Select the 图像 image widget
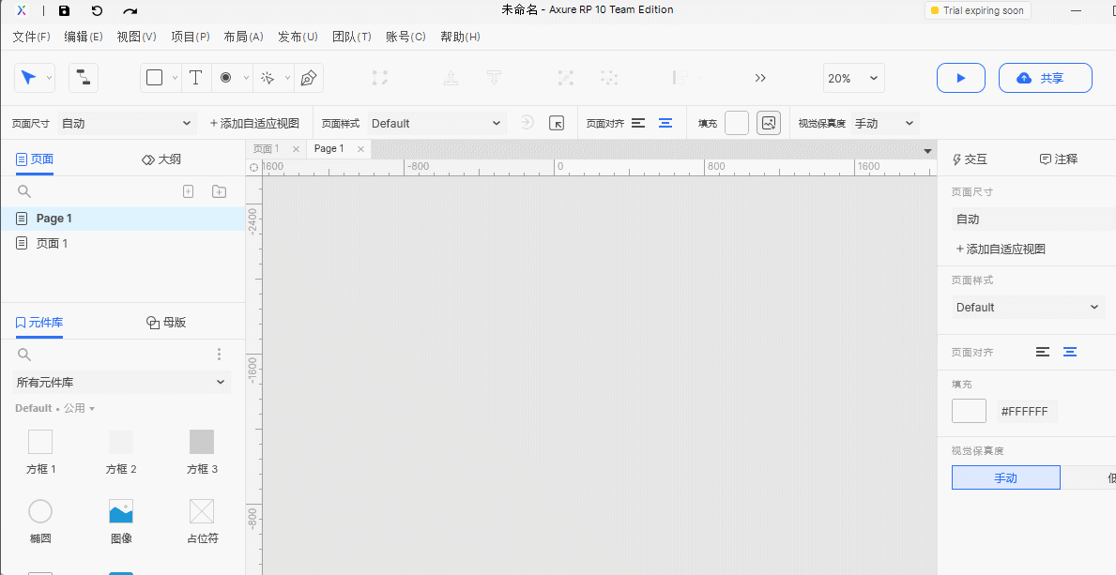The height and width of the screenshot is (575, 1116). coord(121,522)
